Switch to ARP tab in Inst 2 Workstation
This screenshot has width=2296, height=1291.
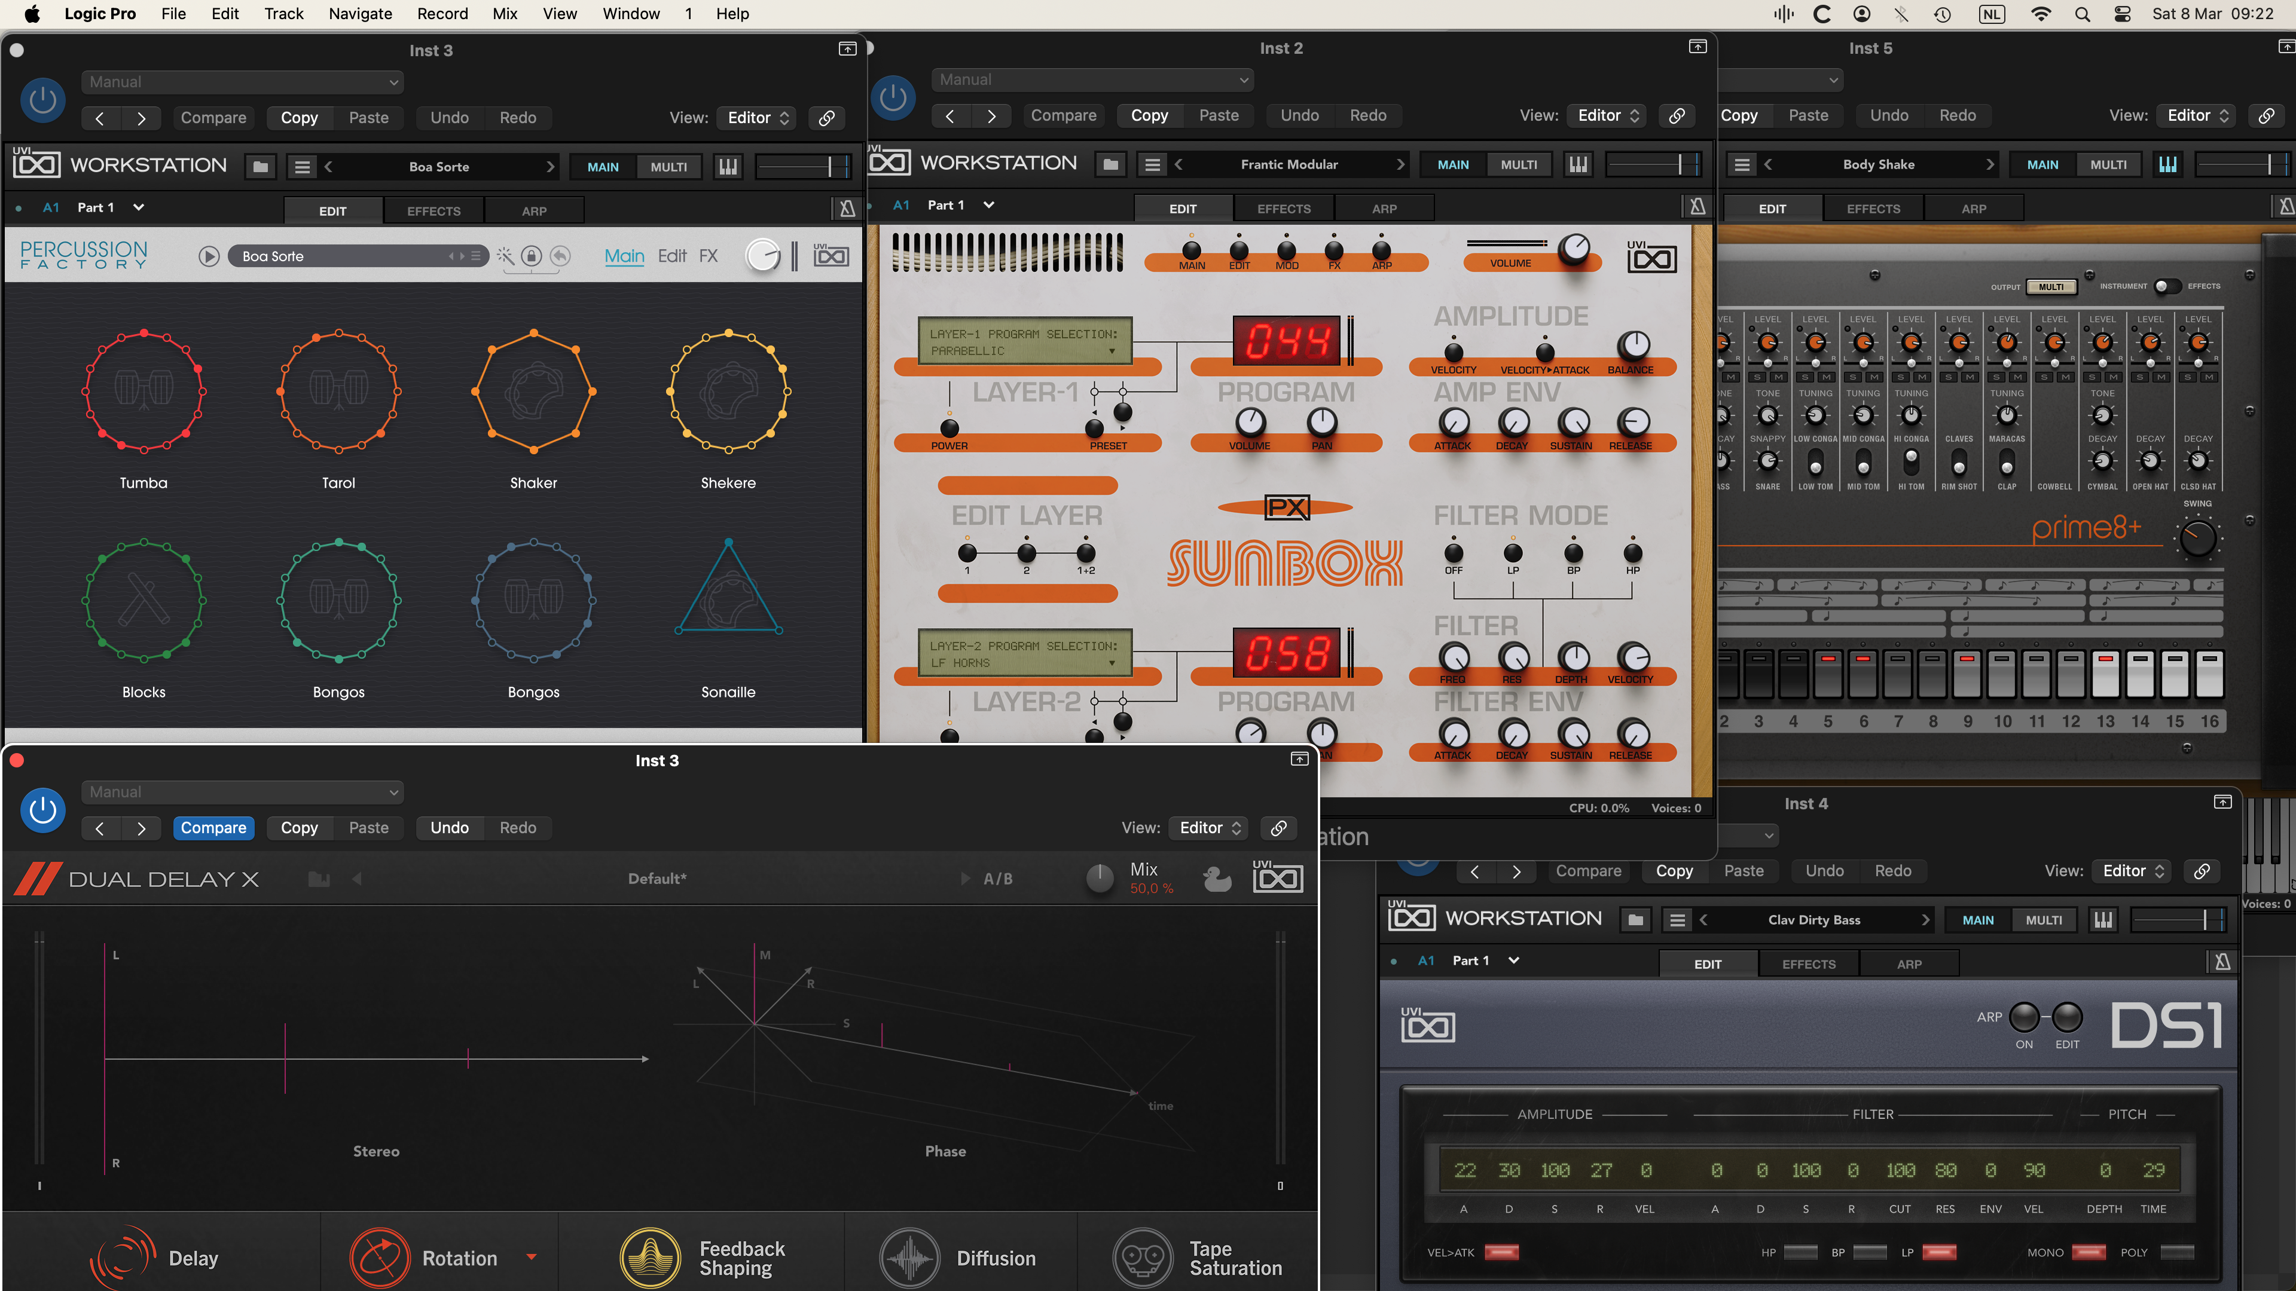tap(1384, 209)
